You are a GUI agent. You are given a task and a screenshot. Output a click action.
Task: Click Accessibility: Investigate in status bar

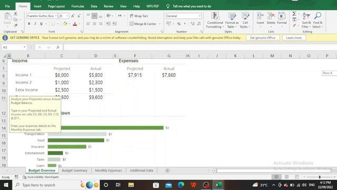(x=41, y=177)
